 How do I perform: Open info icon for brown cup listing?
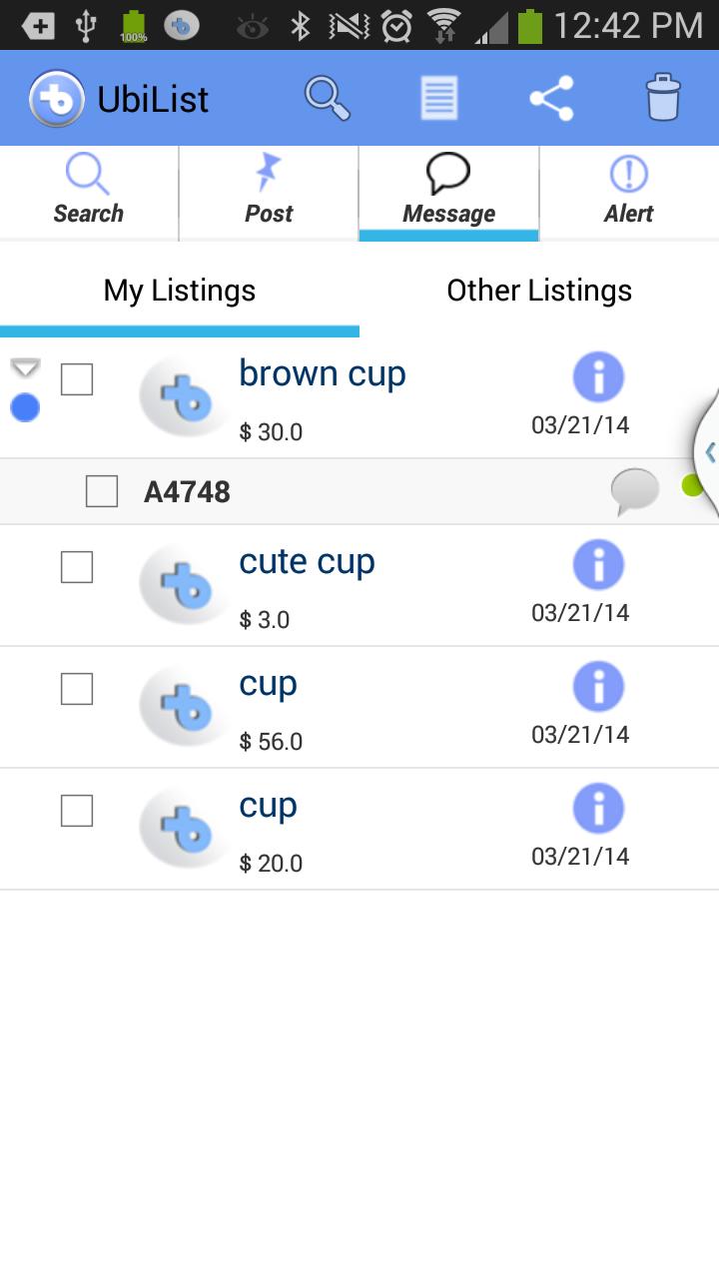tap(598, 377)
